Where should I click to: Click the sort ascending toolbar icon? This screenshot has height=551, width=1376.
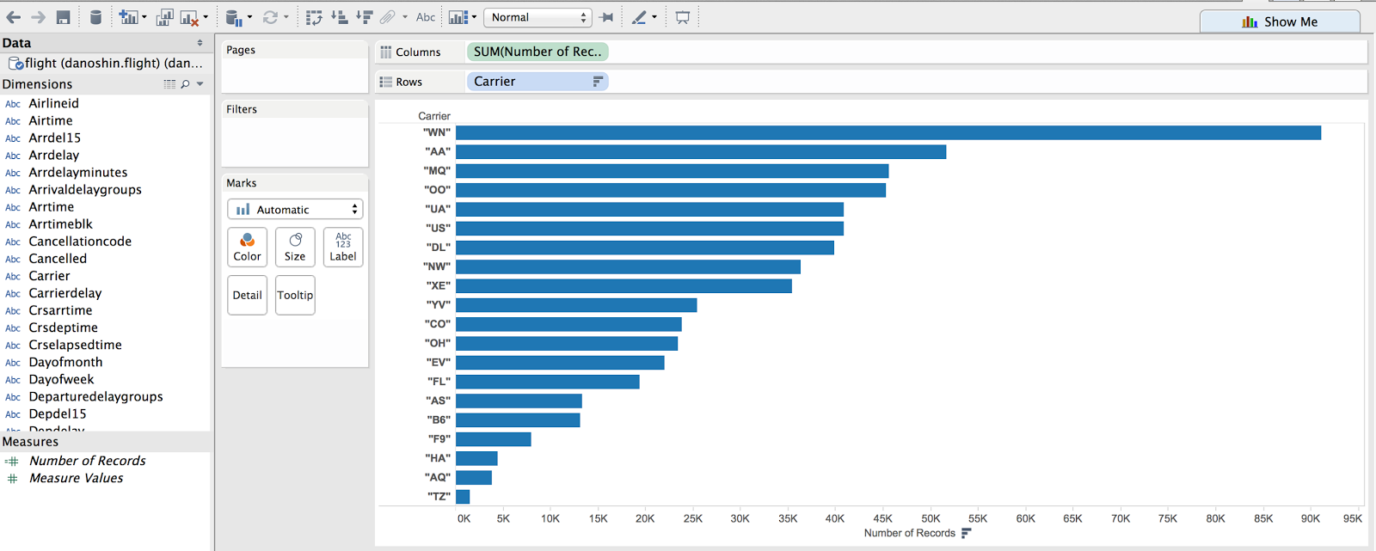pyautogui.click(x=340, y=17)
